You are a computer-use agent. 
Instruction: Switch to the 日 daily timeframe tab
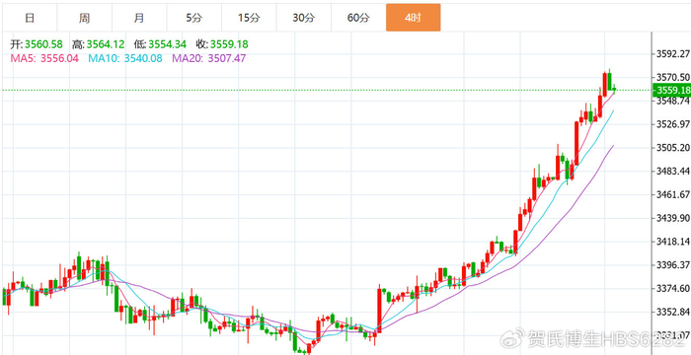pos(30,18)
